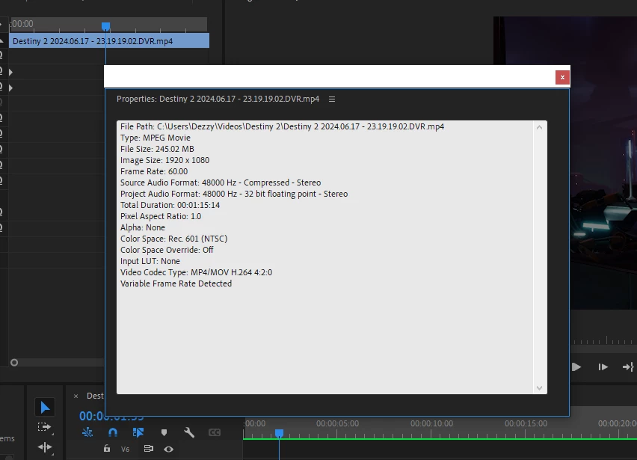
Task: Click the blue timeline playhead timecode
Action: (111, 416)
